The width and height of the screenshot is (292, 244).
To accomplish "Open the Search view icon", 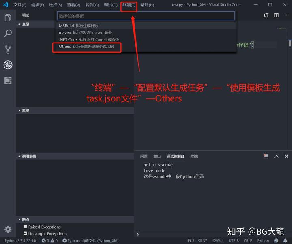I will [x=8, y=33].
